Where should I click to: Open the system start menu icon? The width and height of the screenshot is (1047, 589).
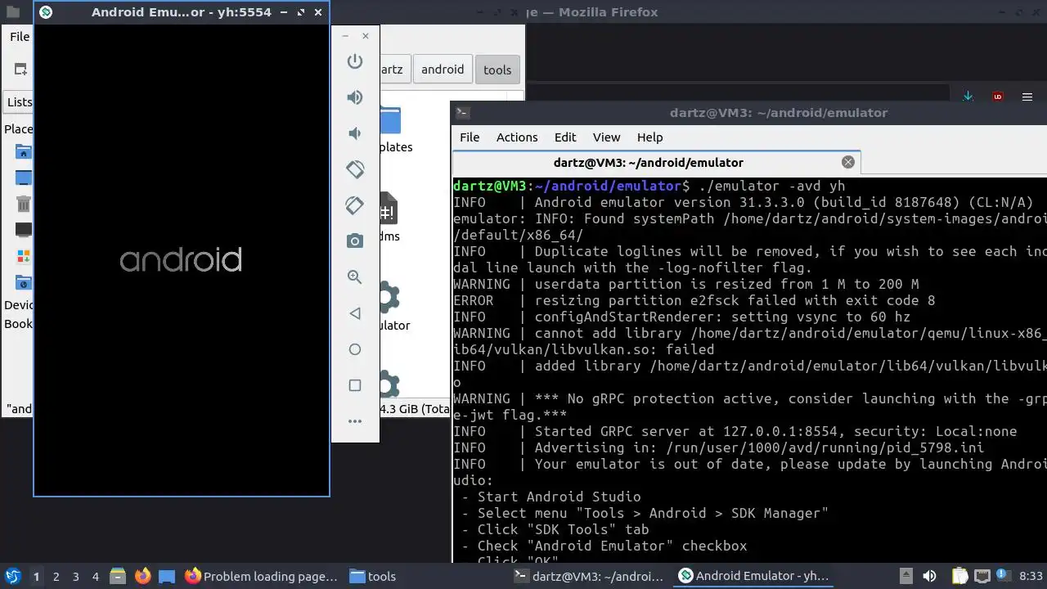tap(12, 576)
